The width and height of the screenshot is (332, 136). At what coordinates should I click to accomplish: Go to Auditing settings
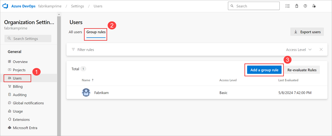coord(20,95)
